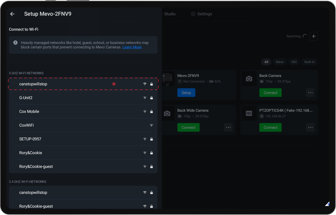
Task: Connect the Back Camera
Action: click(270, 93)
